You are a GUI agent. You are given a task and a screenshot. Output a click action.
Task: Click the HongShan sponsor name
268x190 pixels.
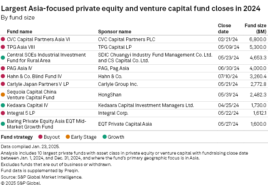110,94
